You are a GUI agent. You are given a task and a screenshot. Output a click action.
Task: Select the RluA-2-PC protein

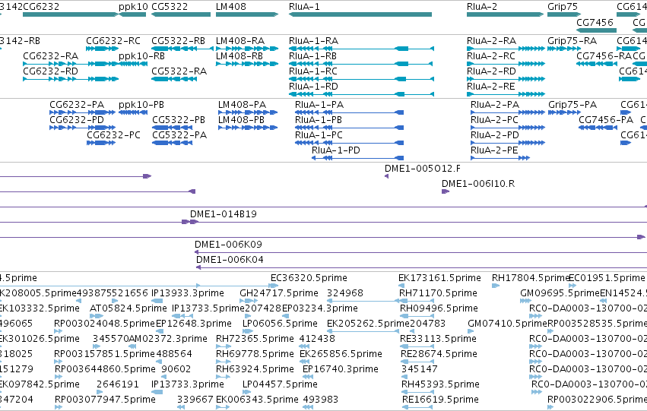(508, 128)
